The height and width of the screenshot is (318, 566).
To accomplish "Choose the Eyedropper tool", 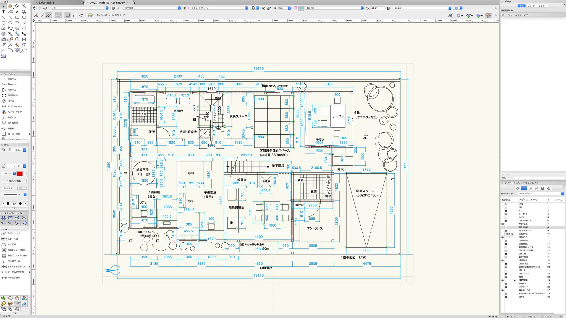I will pyautogui.click(x=10, y=34).
